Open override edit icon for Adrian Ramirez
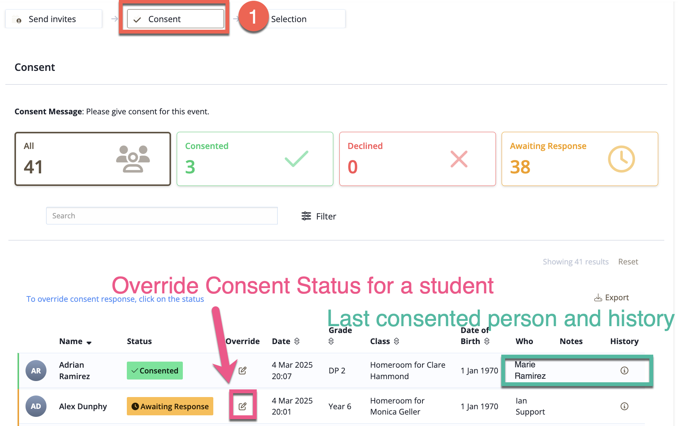This screenshot has height=426, width=678. 242,370
